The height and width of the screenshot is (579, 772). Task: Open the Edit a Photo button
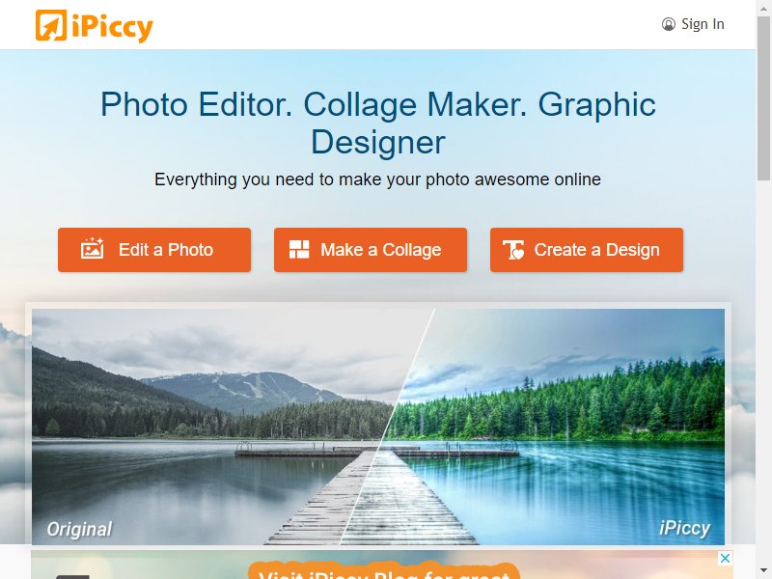pyautogui.click(x=154, y=250)
